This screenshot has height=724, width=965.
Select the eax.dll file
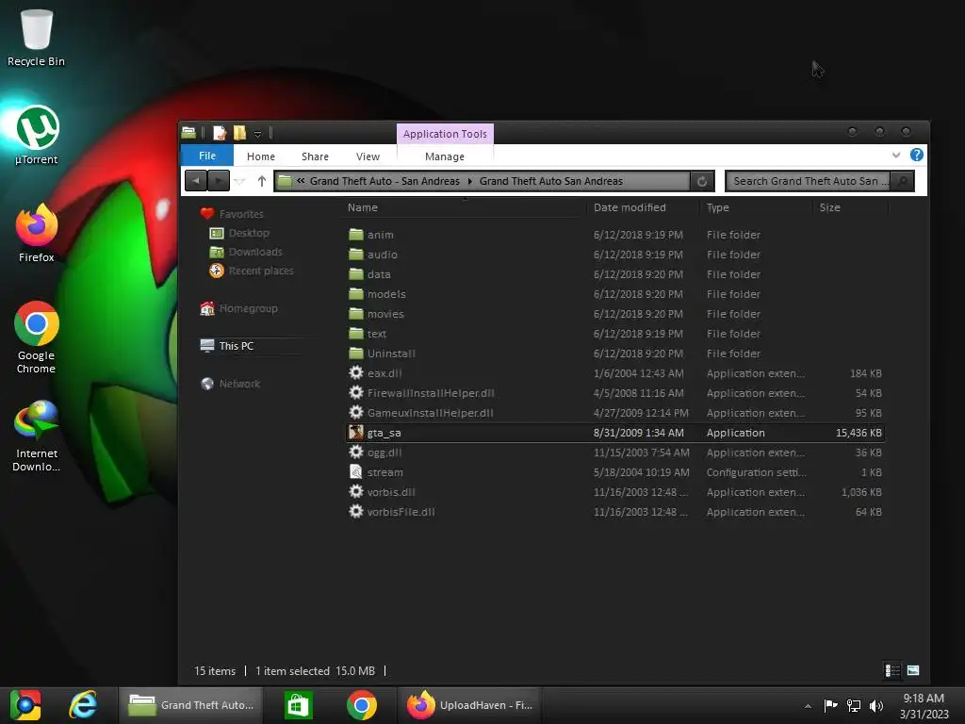(615, 373)
